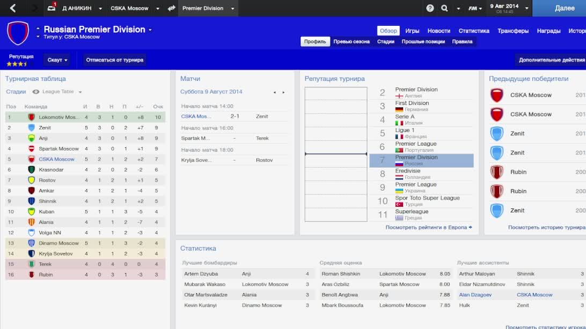Click the Anji club badge

[31, 138]
